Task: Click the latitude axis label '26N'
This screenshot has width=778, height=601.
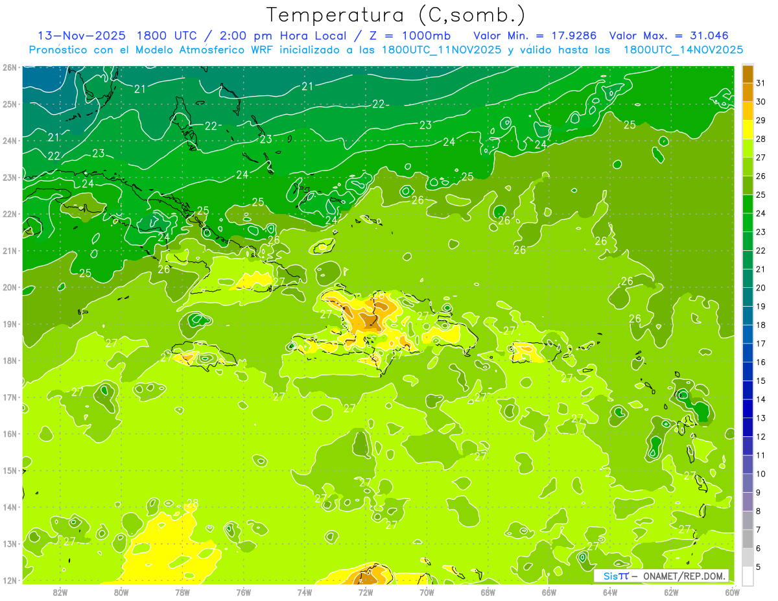Action: pyautogui.click(x=9, y=67)
